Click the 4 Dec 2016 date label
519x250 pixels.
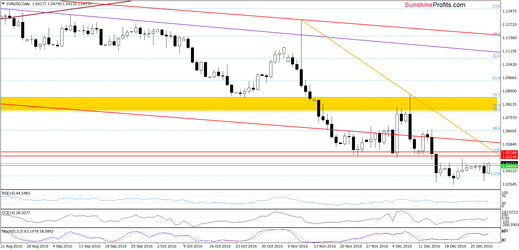402,246
